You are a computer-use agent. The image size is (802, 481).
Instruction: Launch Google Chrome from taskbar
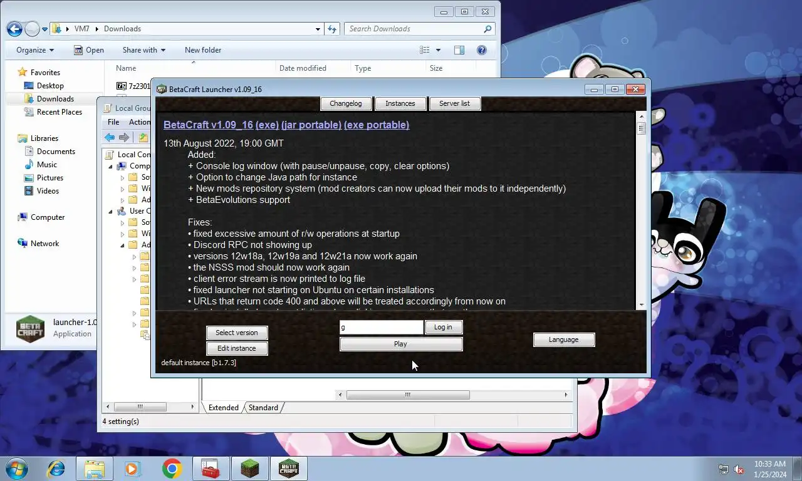point(172,468)
